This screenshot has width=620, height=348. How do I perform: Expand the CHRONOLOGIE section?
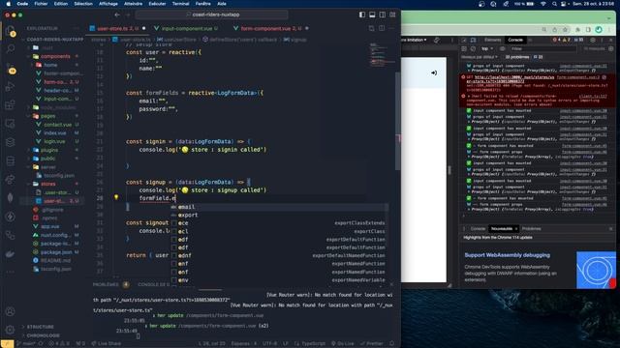[43, 335]
